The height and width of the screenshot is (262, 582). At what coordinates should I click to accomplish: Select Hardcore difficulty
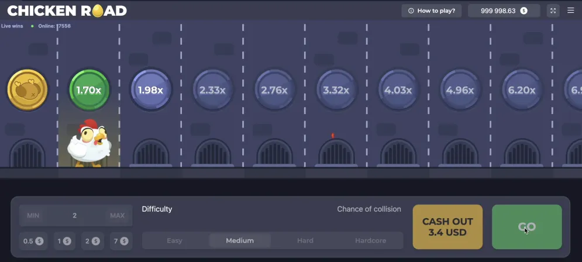[x=370, y=241]
